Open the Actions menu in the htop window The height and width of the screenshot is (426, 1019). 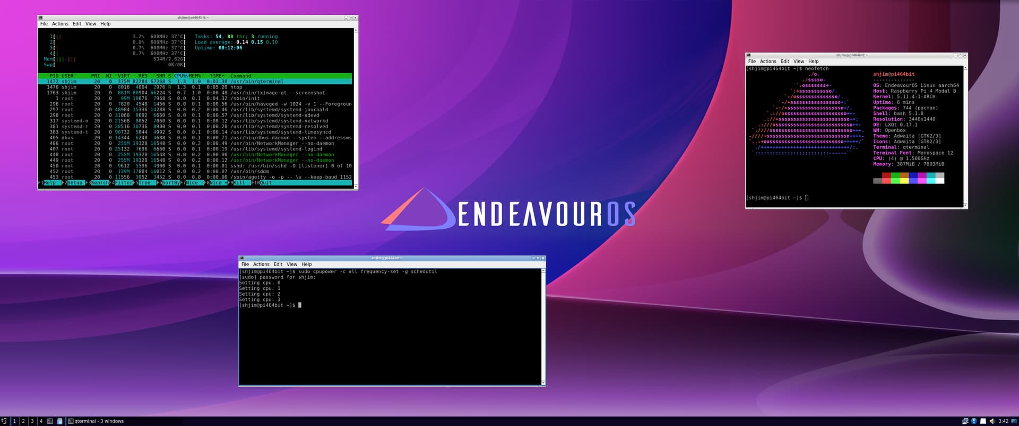[x=60, y=24]
